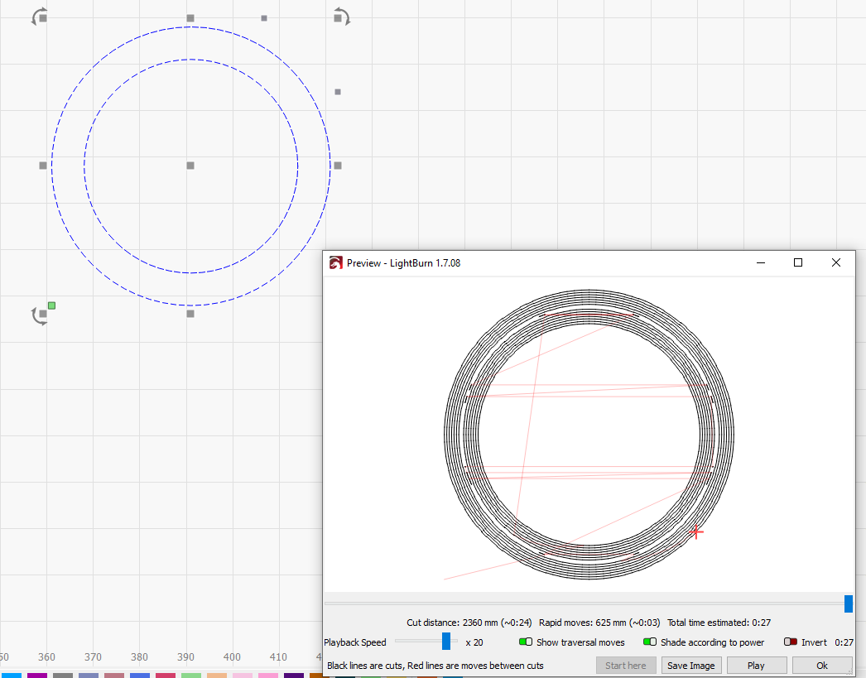The width and height of the screenshot is (866, 678).
Task: Click the small horizontal shear handle on top edge
Action: [264, 18]
